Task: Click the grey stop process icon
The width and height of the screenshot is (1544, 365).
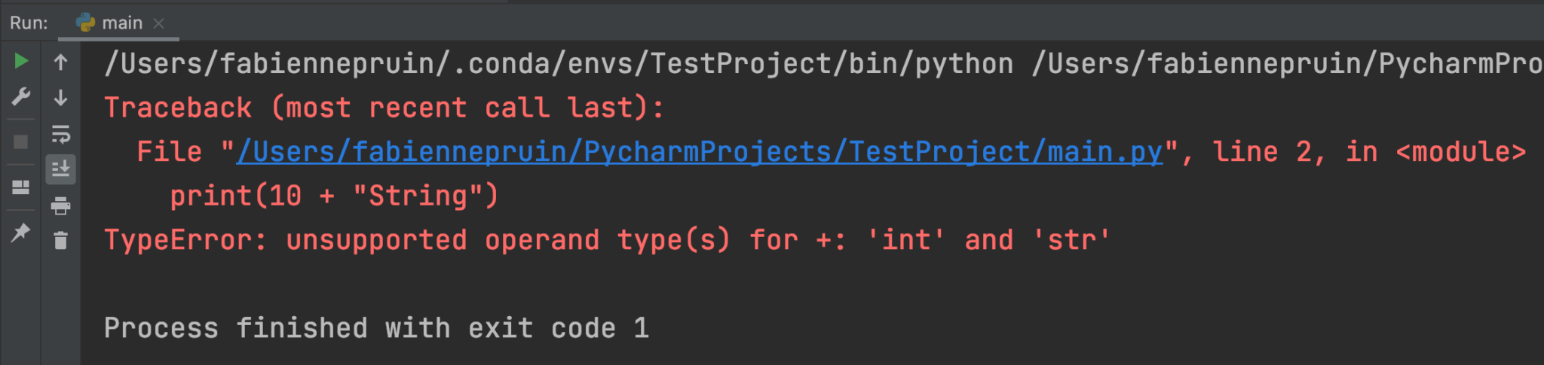Action: (x=21, y=141)
